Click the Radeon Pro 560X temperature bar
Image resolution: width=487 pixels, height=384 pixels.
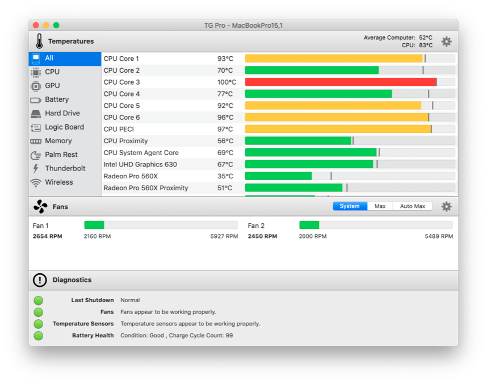click(350, 176)
